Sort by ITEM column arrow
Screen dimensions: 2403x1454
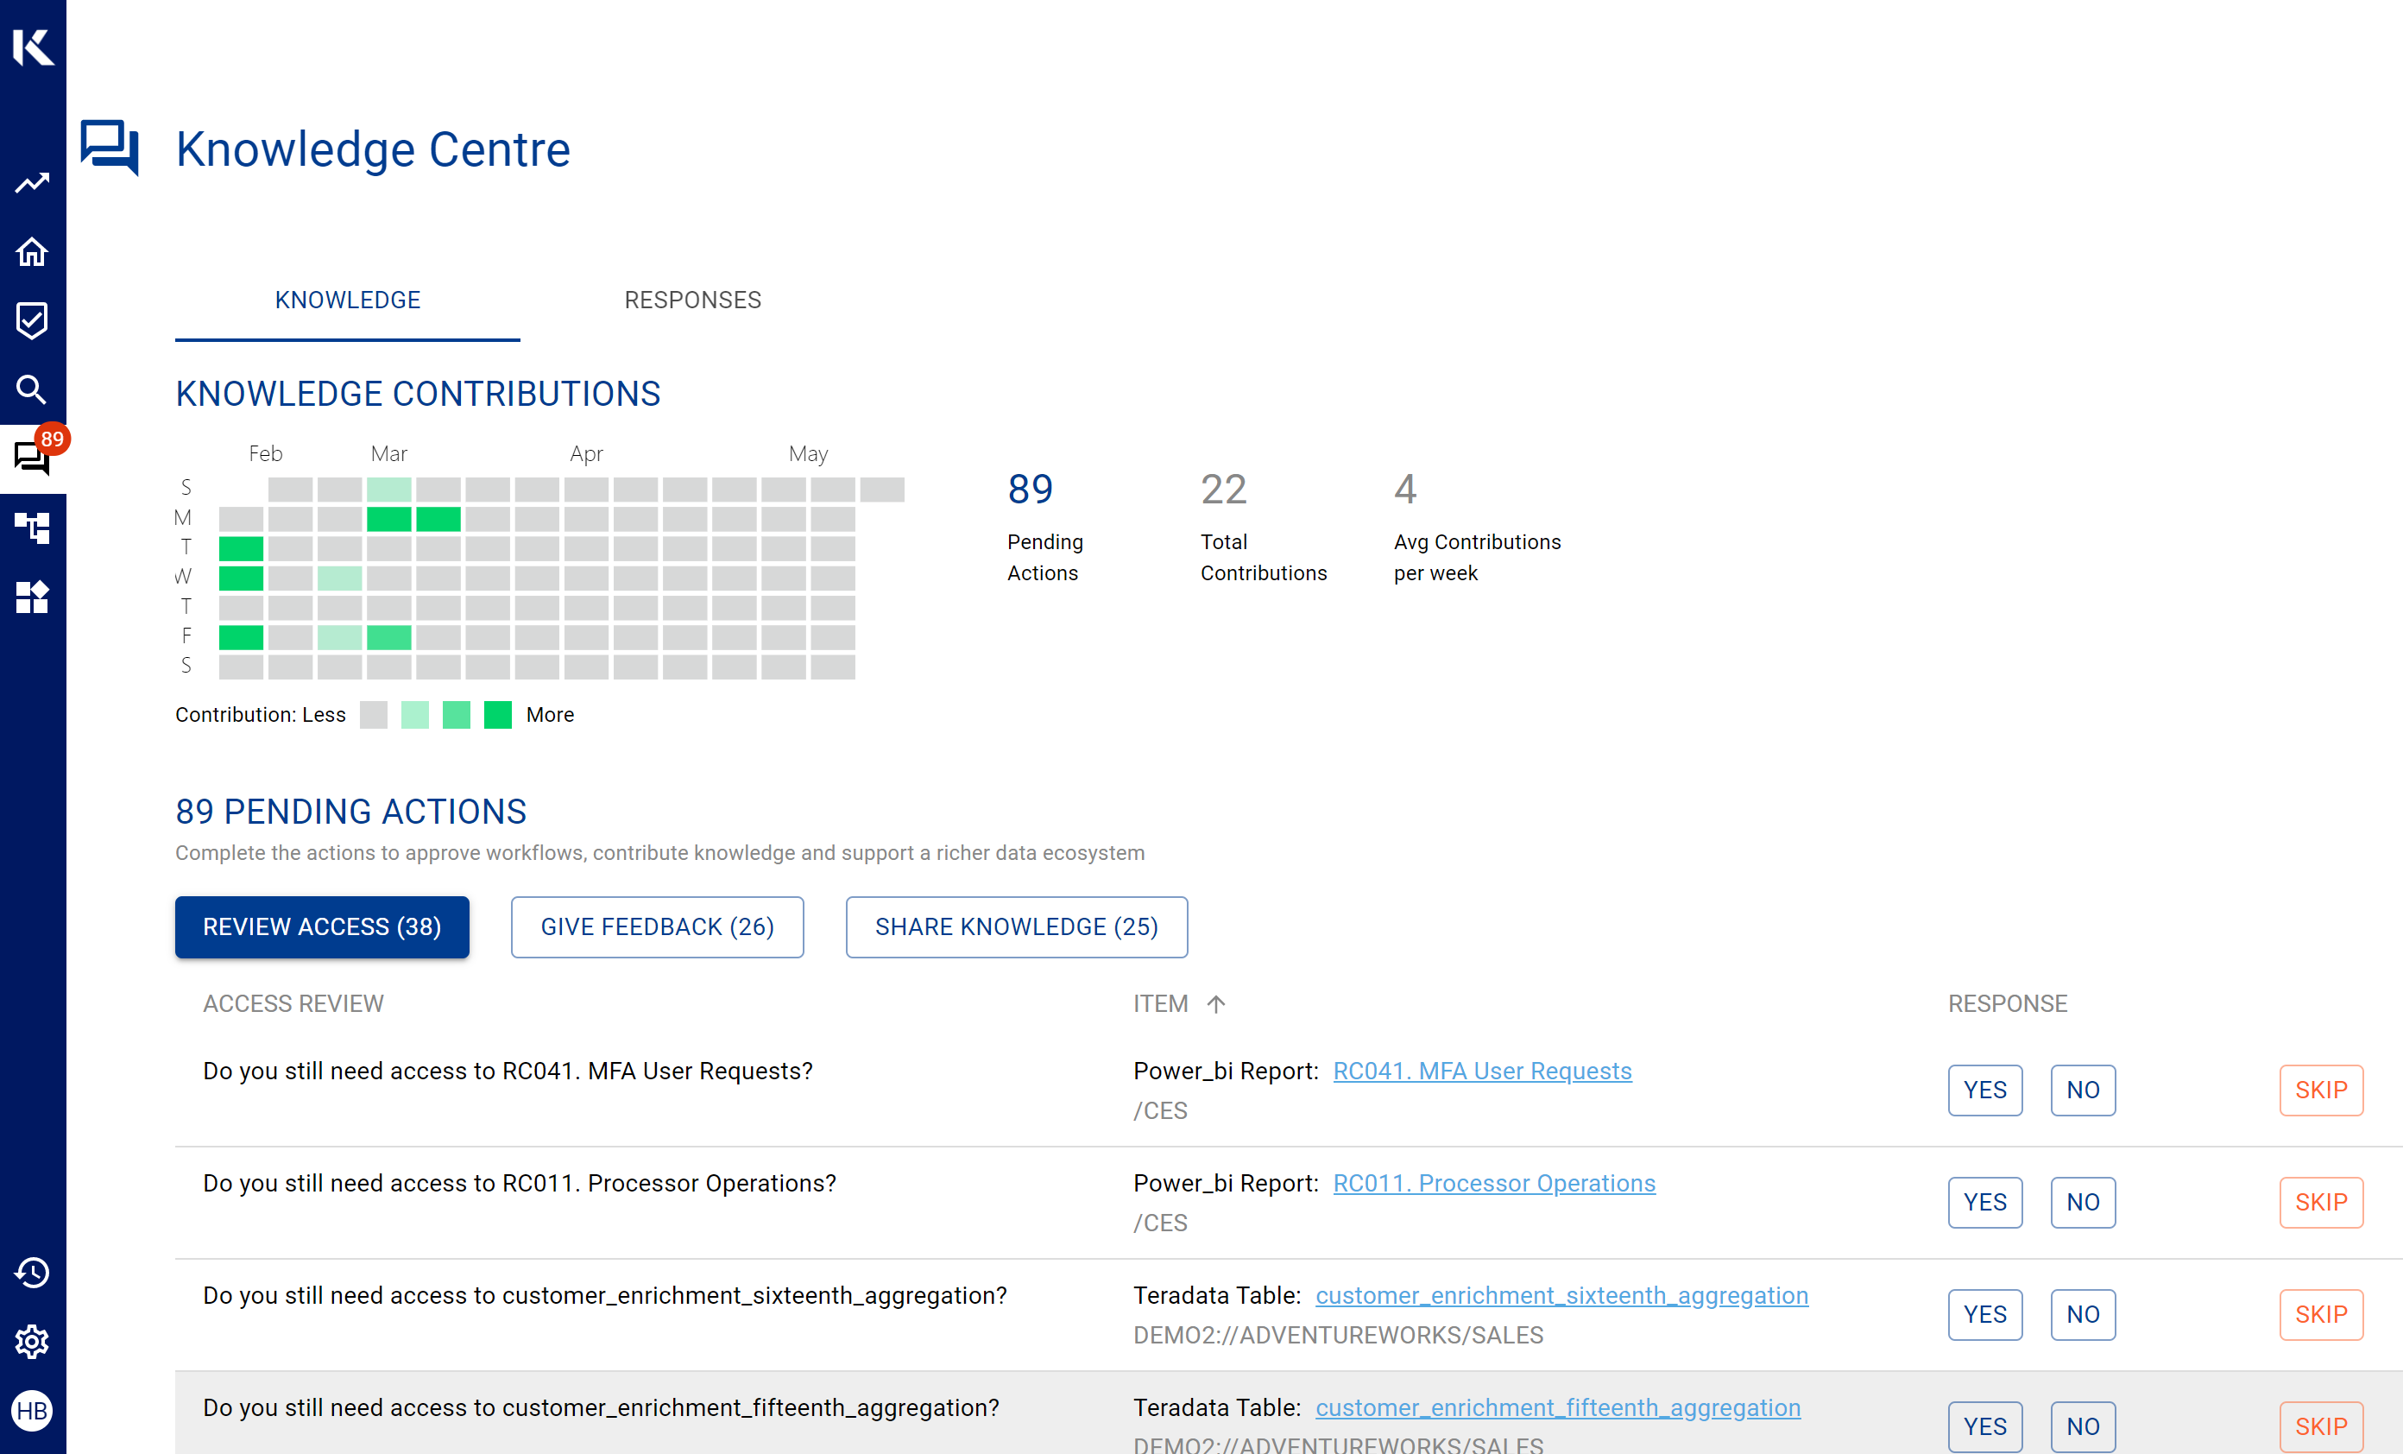click(x=1215, y=1004)
